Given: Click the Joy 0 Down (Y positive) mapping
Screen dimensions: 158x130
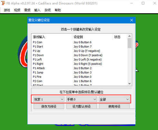Looking at the screenshot, I should (88, 55).
